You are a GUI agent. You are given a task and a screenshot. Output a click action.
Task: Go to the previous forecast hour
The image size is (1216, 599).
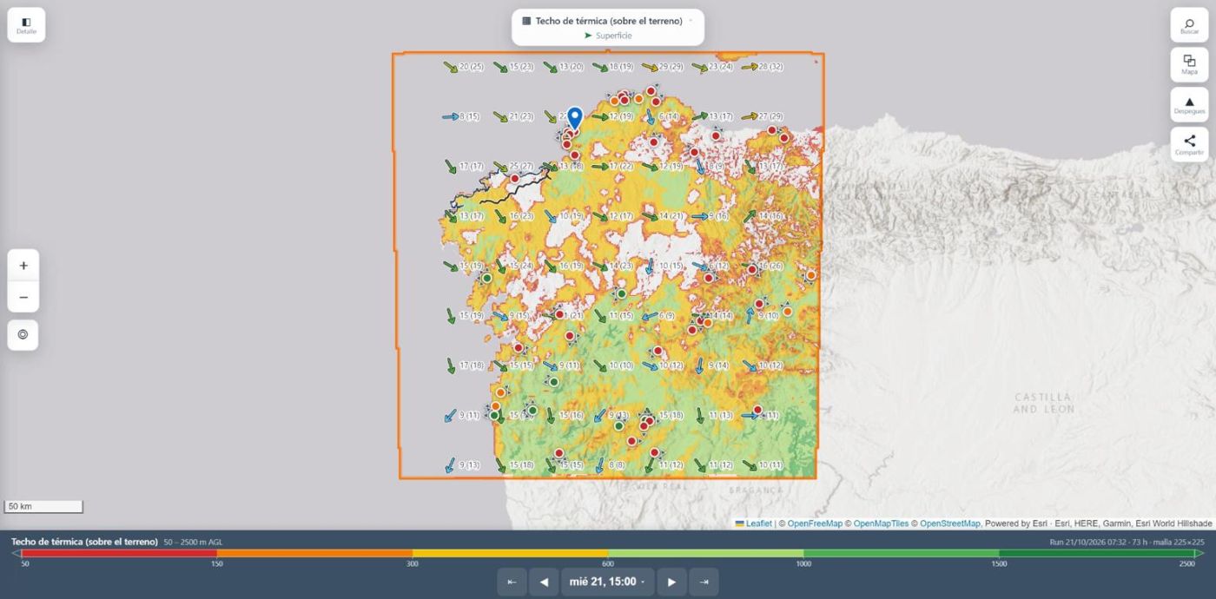pos(544,582)
